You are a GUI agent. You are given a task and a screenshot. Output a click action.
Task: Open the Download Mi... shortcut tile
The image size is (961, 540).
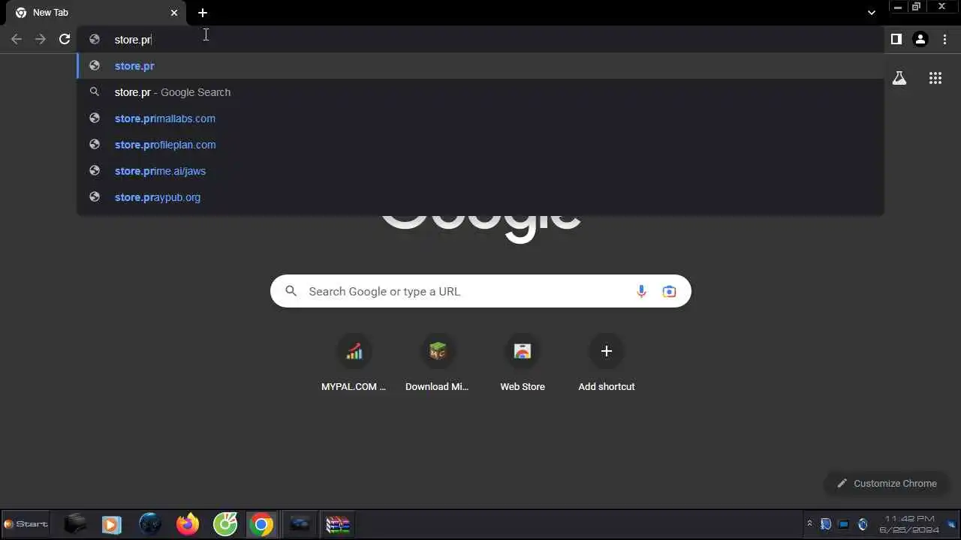click(438, 364)
